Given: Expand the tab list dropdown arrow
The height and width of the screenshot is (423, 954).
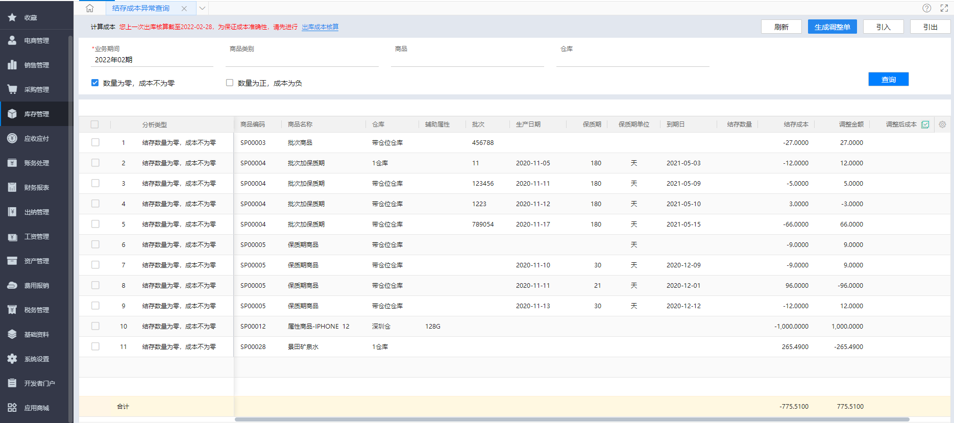Looking at the screenshot, I should tap(203, 8).
